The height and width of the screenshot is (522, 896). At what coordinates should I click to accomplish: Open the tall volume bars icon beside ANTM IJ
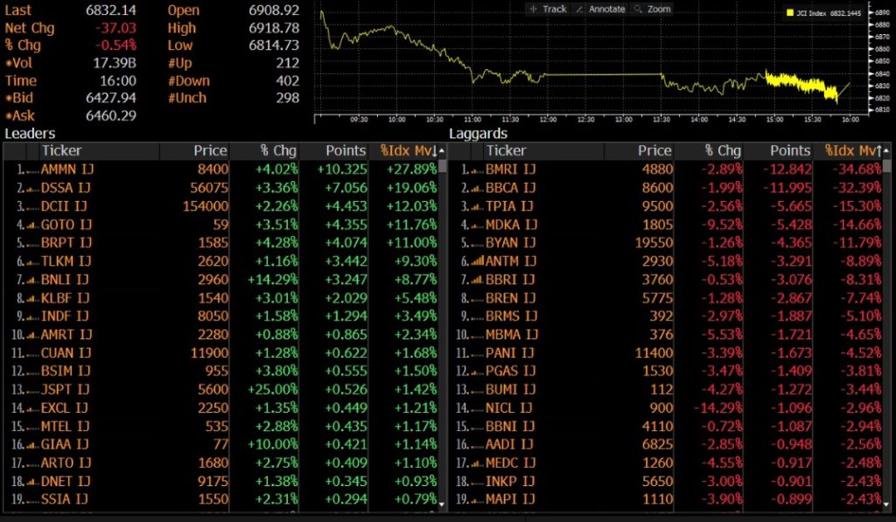[477, 261]
